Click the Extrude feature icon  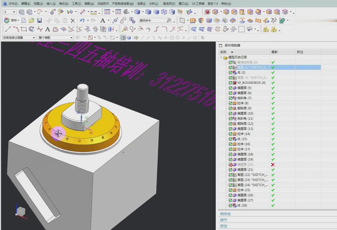(193, 21)
